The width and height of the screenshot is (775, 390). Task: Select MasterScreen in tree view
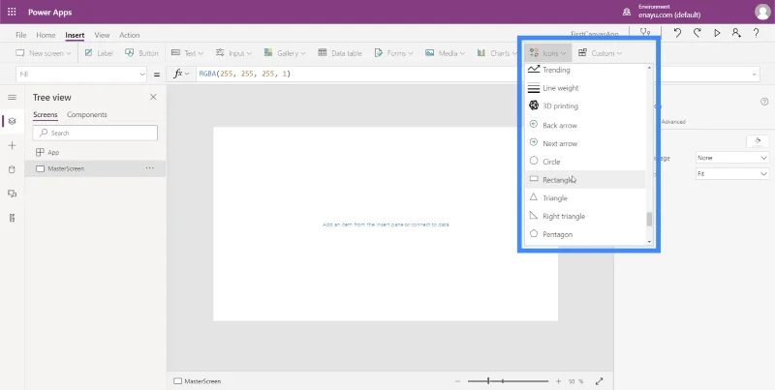click(x=95, y=168)
